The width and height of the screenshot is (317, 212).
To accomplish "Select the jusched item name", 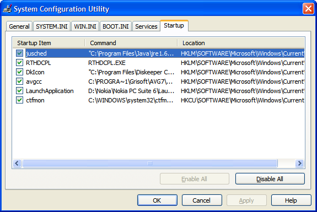I will coord(36,53).
